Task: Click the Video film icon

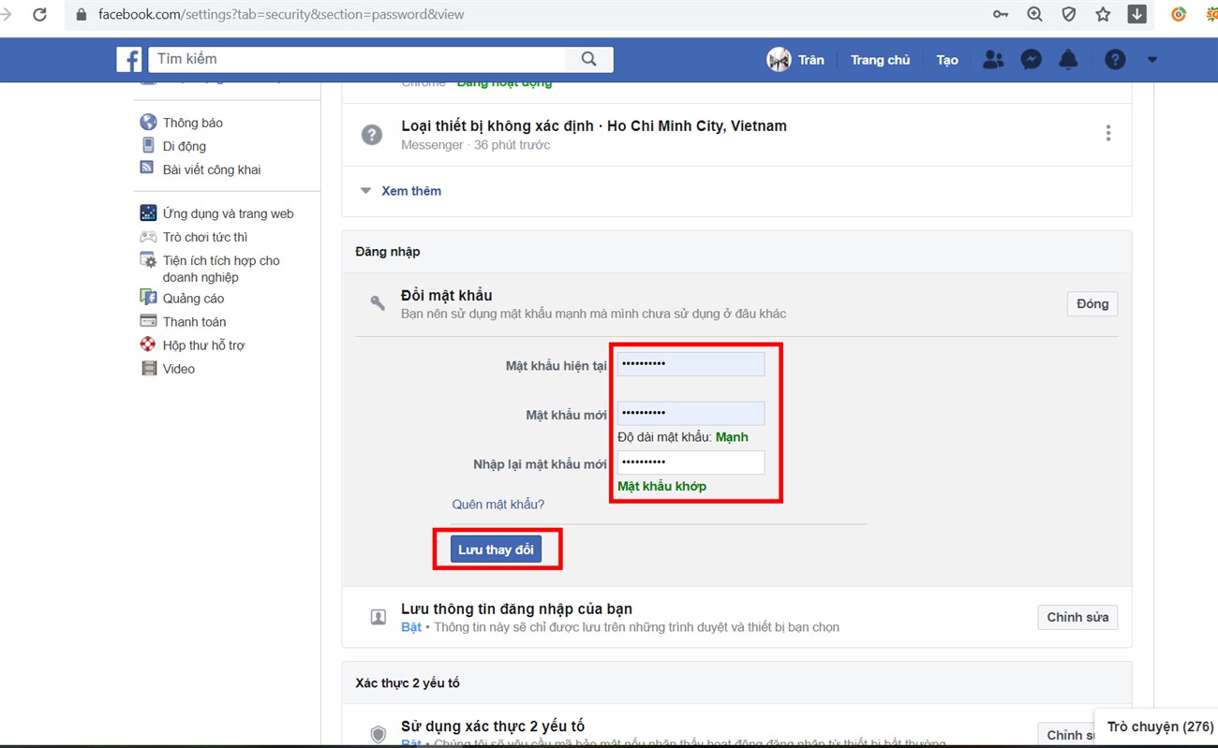Action: (x=149, y=368)
